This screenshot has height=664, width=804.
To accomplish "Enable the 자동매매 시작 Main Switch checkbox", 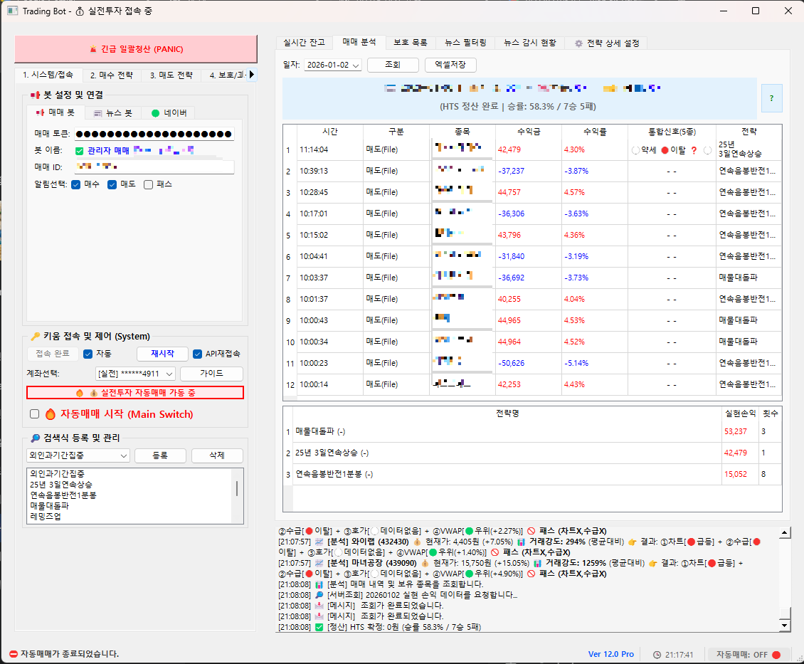I will pyautogui.click(x=35, y=414).
